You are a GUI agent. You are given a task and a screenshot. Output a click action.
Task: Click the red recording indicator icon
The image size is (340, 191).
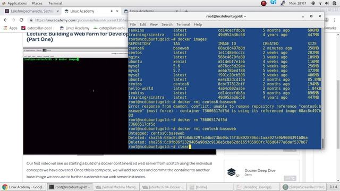coord(263,3)
